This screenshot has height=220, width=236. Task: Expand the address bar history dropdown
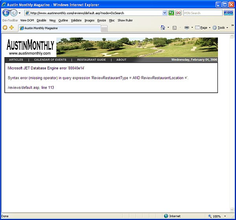click(165, 13)
